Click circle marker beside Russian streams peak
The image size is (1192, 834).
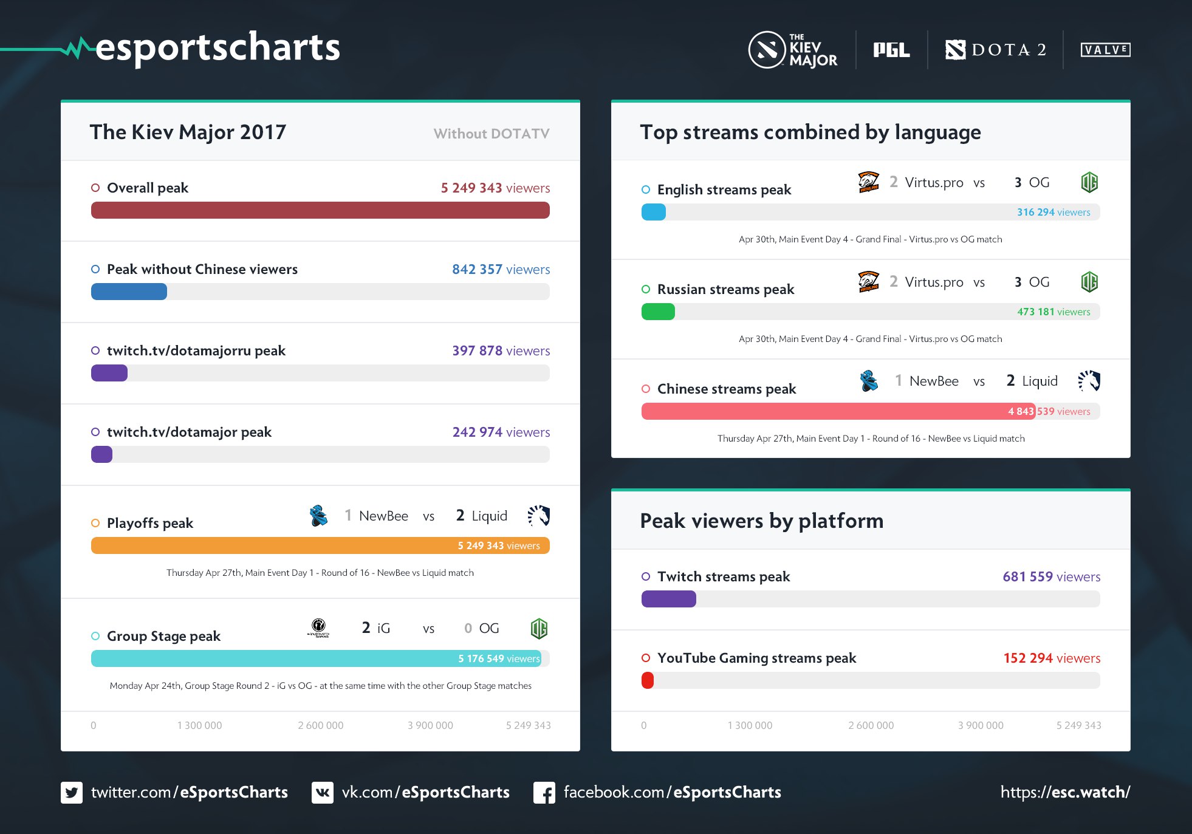pyautogui.click(x=646, y=289)
